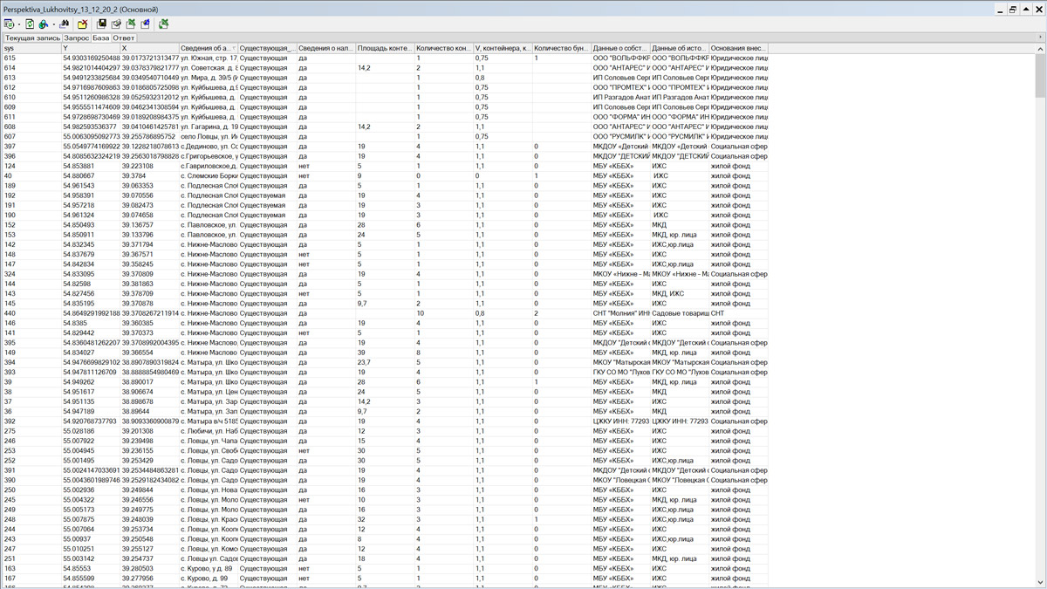Click the 'Площадь конте...' column header
Screen dimensions: 1047x589
point(384,48)
